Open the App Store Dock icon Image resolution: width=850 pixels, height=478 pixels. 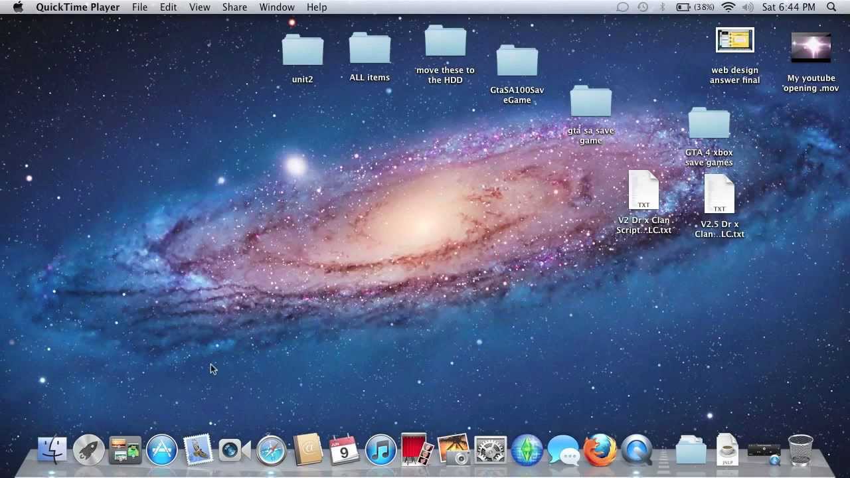(x=161, y=450)
